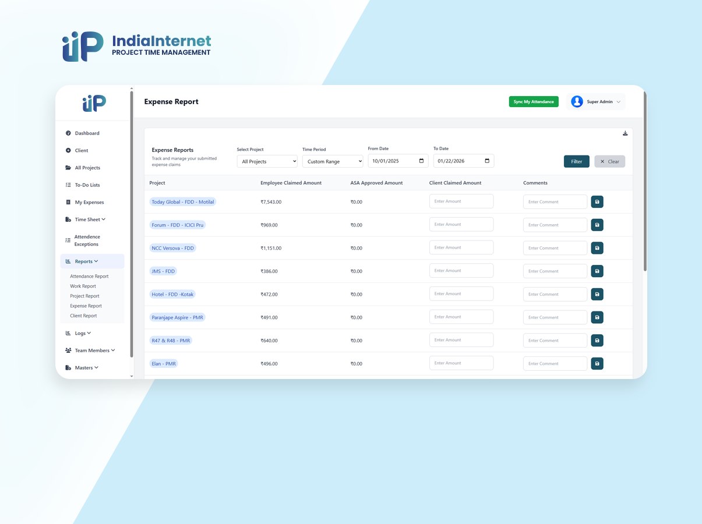Collapse the Reports sidebar menu

click(86, 261)
